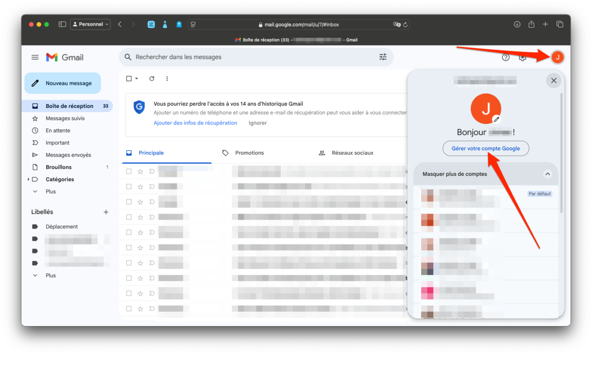Screen dimensions: 592x370
Task: Click the pencil edit icon on profile picture
Action: [496, 119]
